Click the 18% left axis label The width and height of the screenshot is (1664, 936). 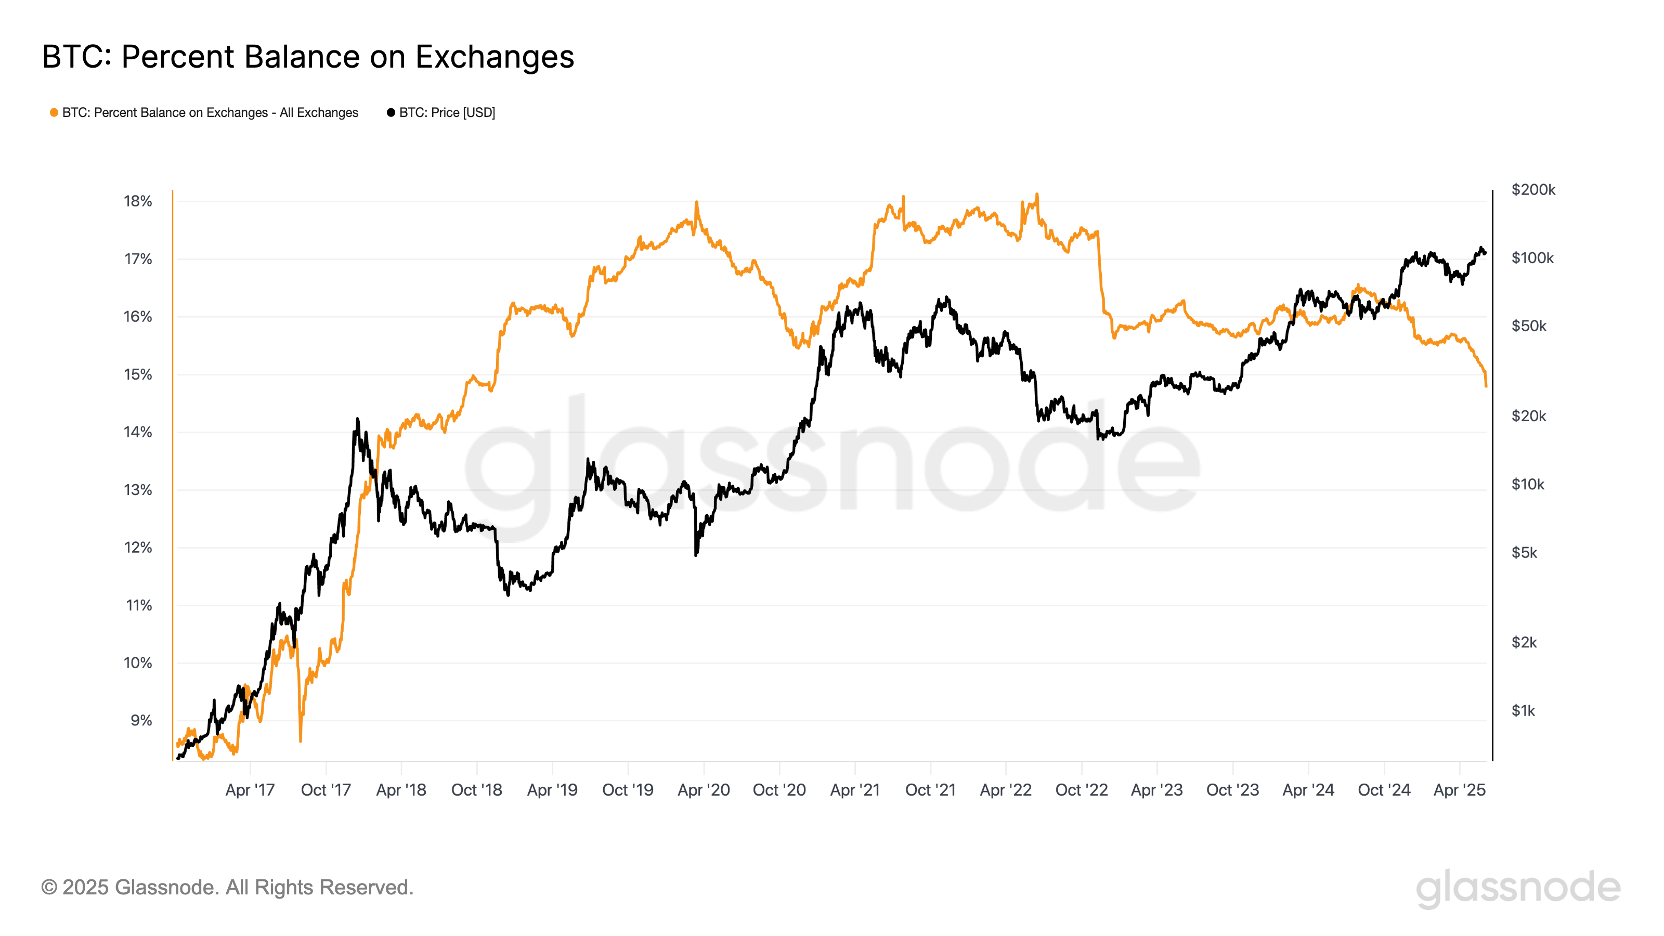138,202
